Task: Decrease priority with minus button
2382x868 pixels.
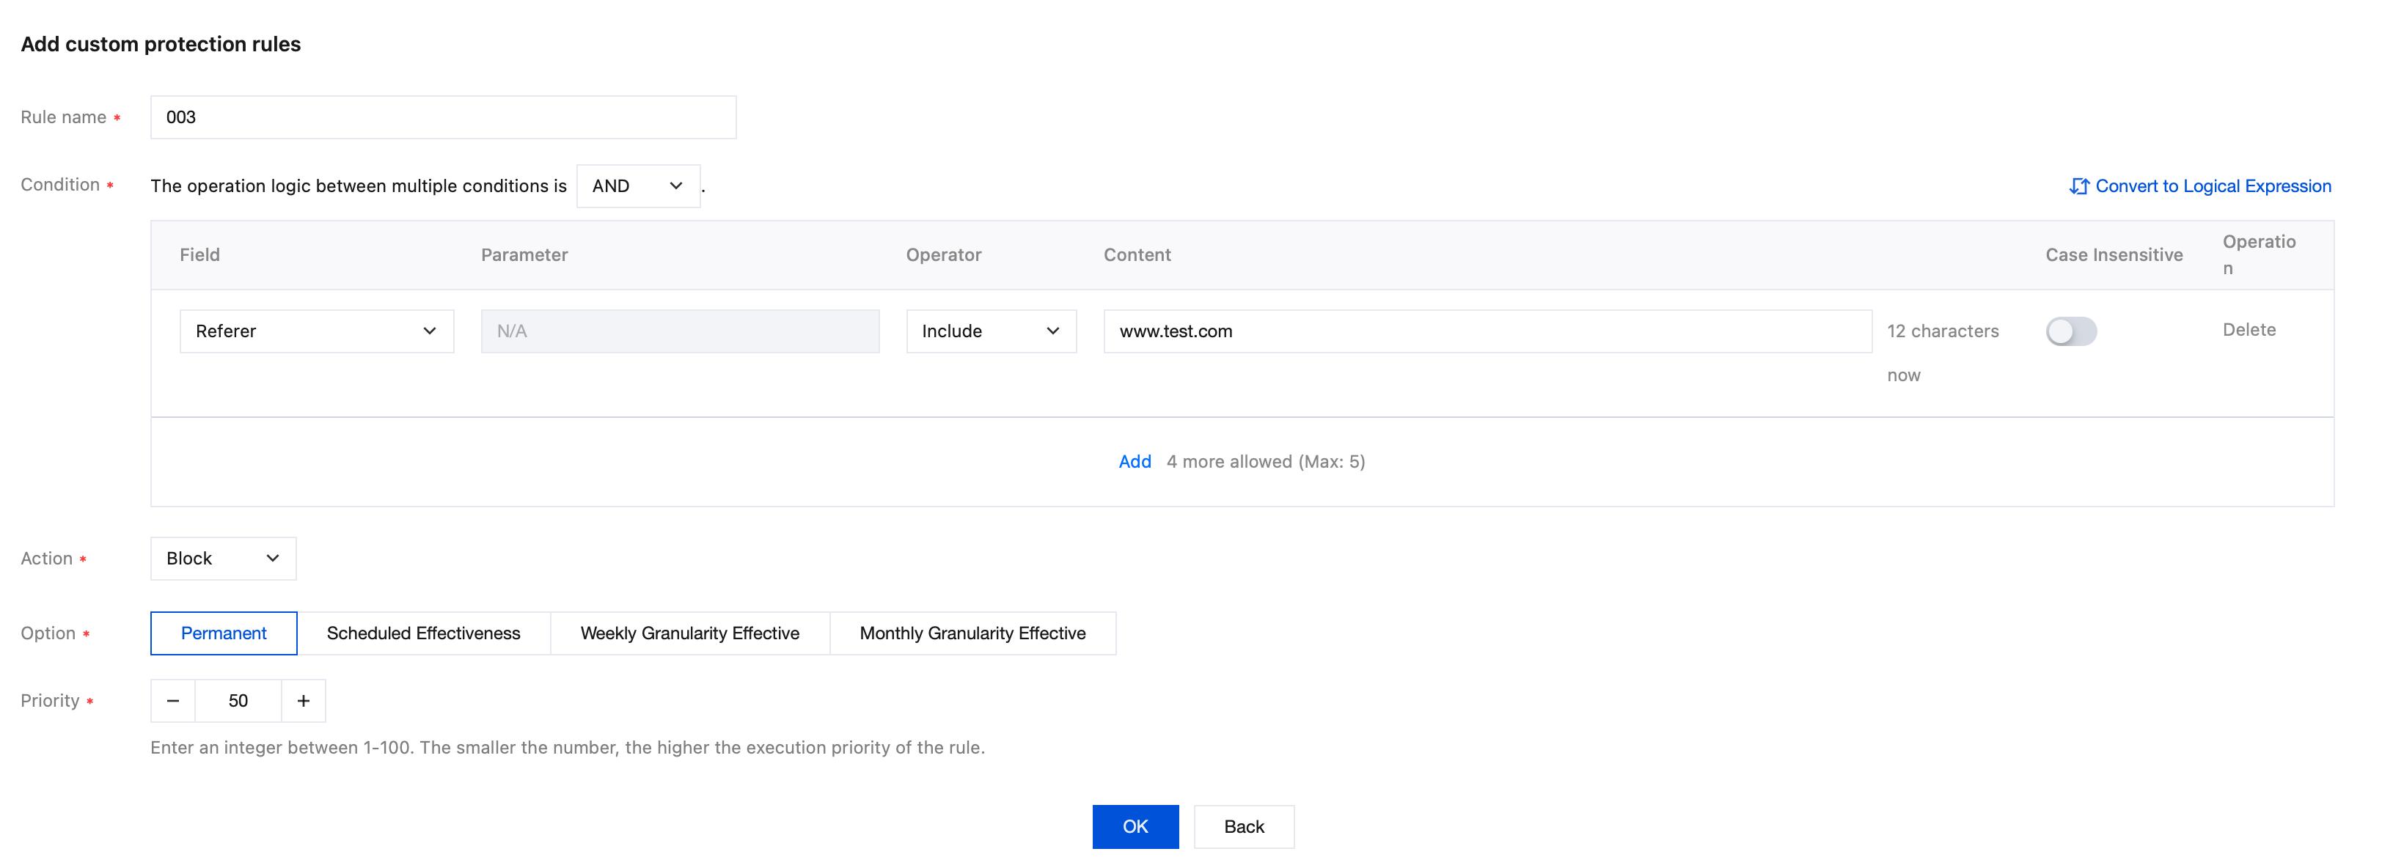Action: 173,701
